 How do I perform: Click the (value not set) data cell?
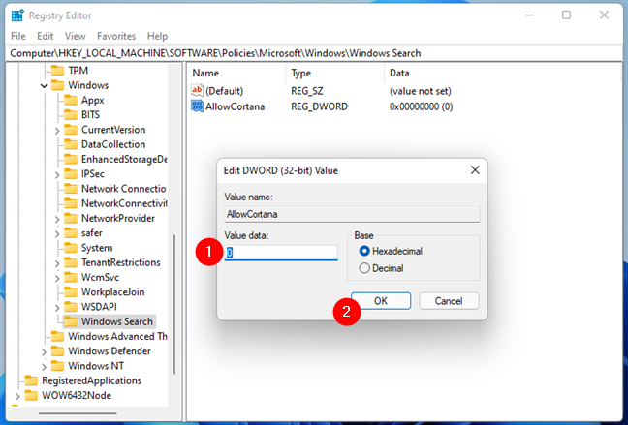pyautogui.click(x=421, y=91)
